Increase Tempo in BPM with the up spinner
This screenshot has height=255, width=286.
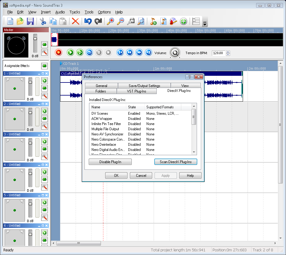coord(228,52)
